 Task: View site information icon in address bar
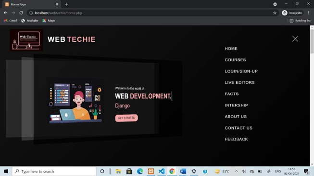(31, 13)
